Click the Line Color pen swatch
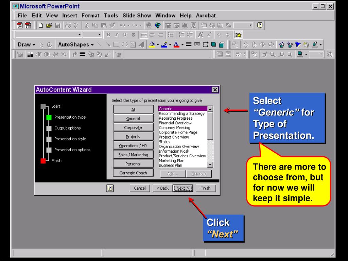The width and height of the screenshot is (348, 261). (164, 45)
